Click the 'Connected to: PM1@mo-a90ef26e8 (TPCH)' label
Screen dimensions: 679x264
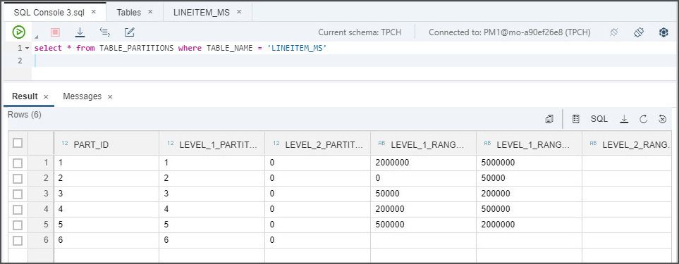coord(510,32)
